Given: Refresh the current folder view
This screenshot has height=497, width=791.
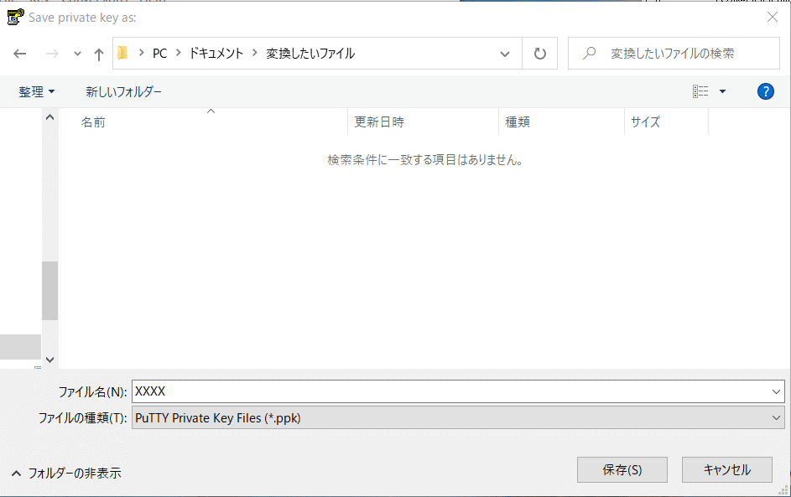Looking at the screenshot, I should click(x=539, y=53).
